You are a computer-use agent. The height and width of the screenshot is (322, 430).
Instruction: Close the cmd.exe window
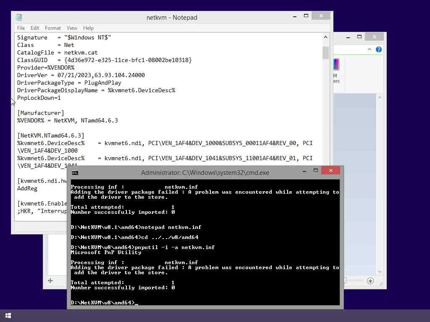[331, 171]
